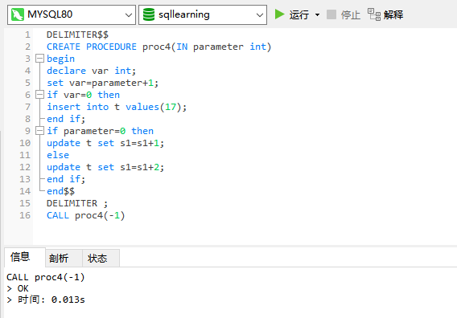Switch to the 状态 tab
Screen dimensions: 457x318
point(101,258)
